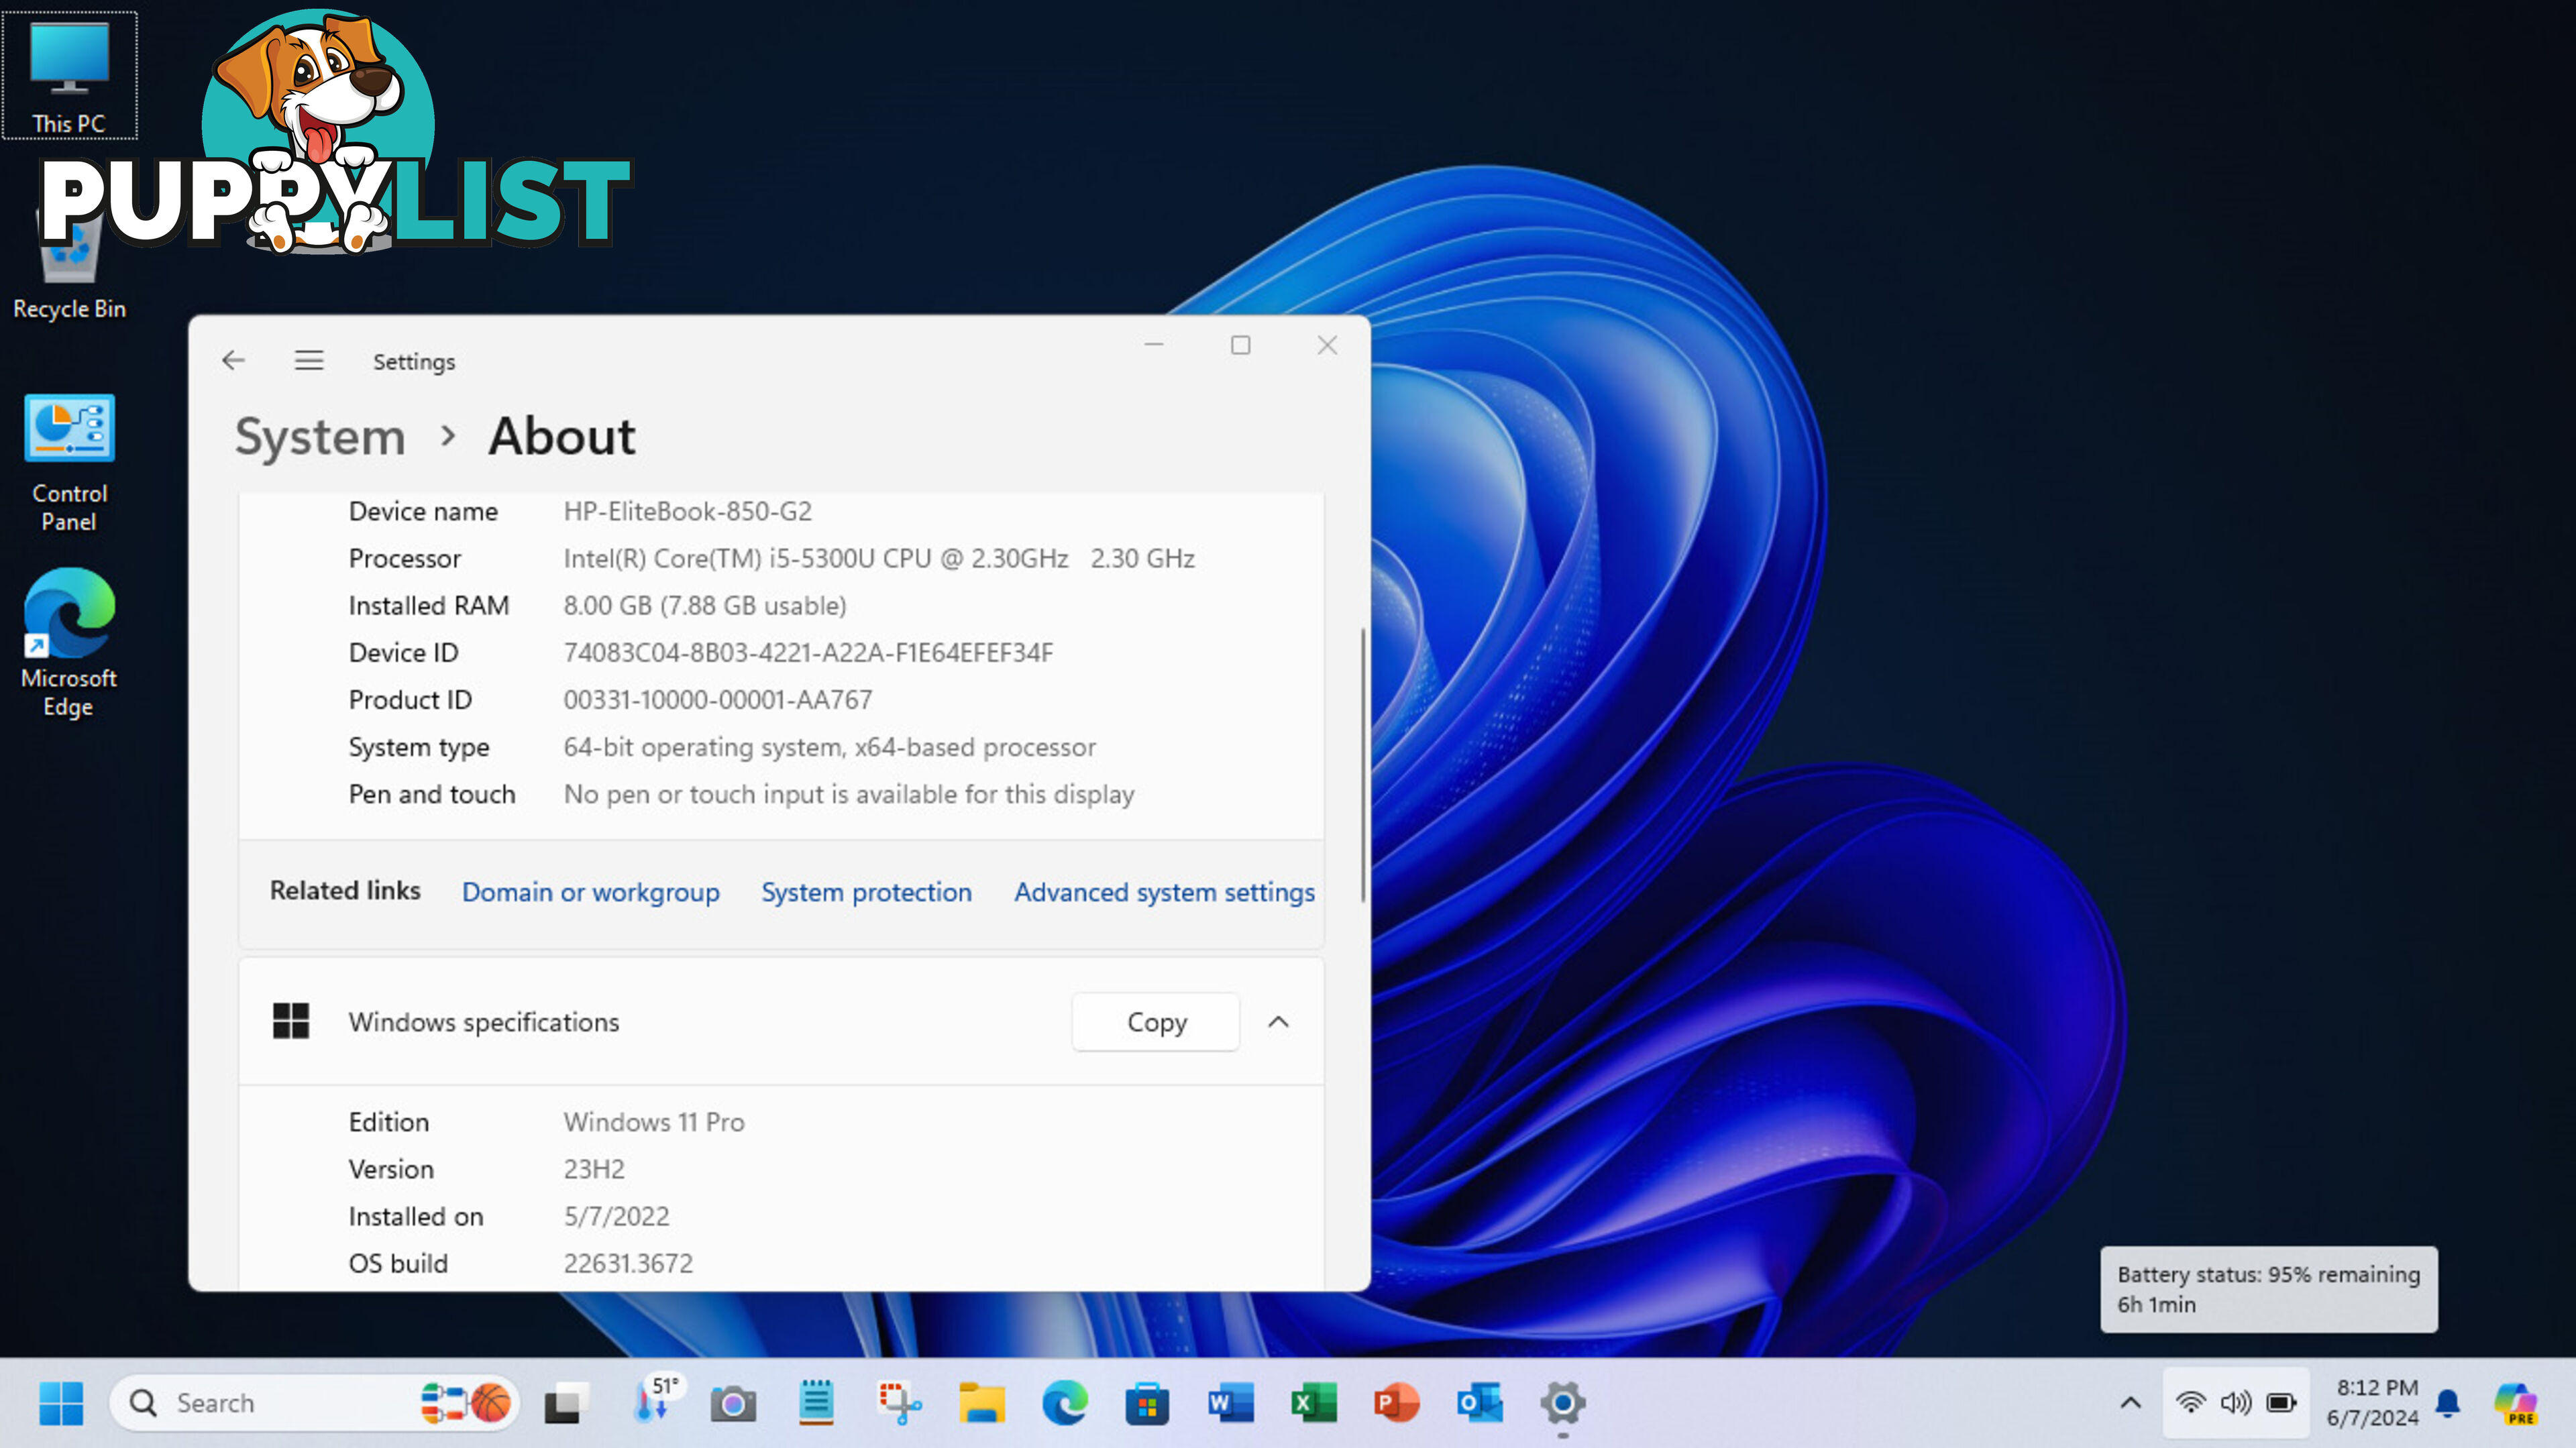Open Copilot preview from taskbar
The image size is (2576, 1448).
[2515, 1403]
